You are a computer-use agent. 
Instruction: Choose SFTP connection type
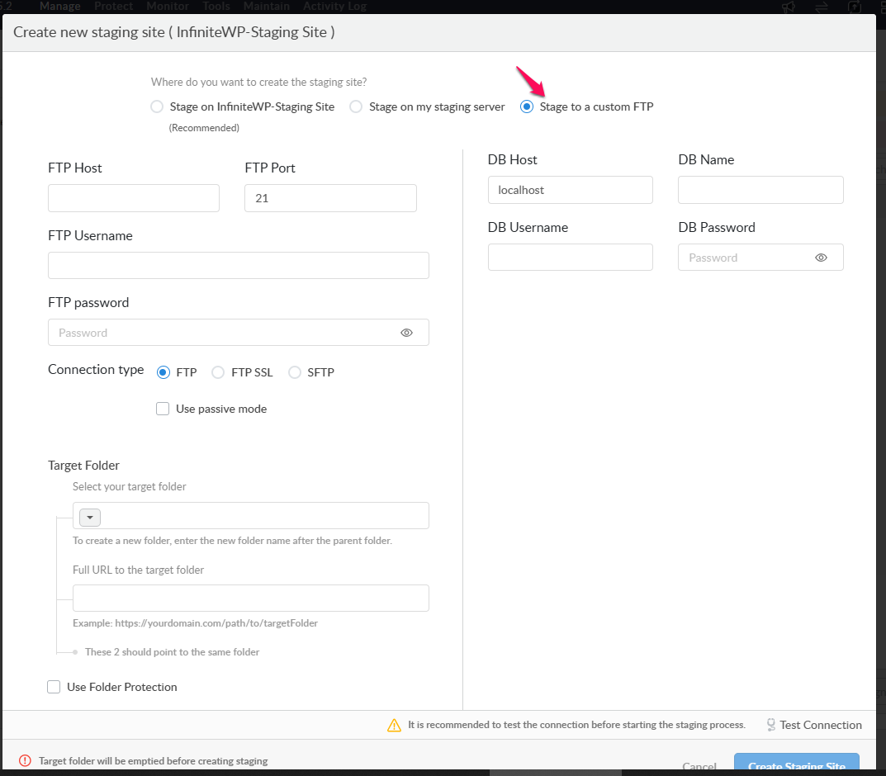(x=295, y=372)
